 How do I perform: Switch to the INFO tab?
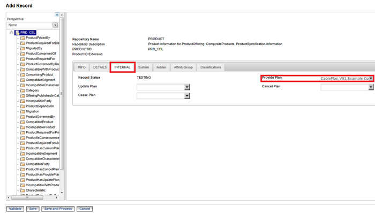click(x=81, y=67)
